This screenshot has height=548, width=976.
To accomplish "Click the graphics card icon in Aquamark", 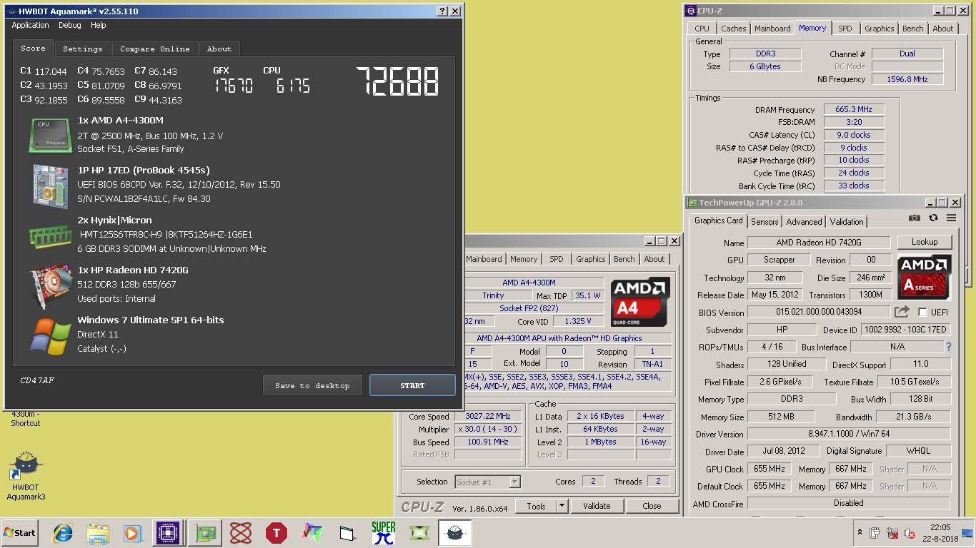I will (50, 287).
